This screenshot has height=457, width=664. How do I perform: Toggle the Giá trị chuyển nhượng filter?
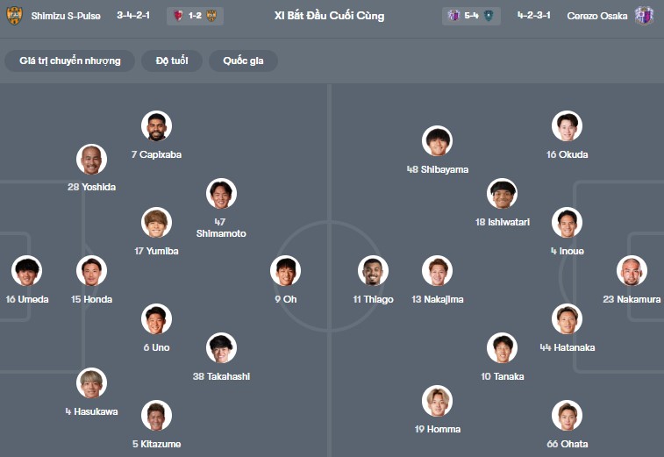coord(70,61)
